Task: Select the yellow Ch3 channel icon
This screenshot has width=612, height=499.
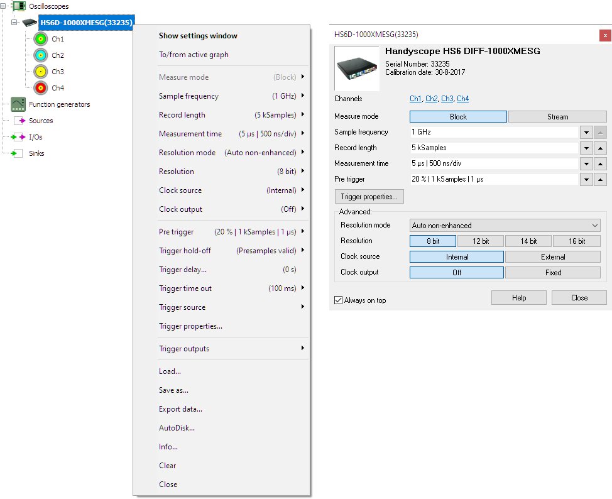Action: 41,72
